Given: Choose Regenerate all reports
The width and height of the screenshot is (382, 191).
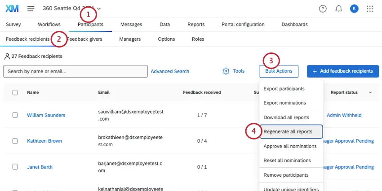Looking at the screenshot, I should click(291, 132).
